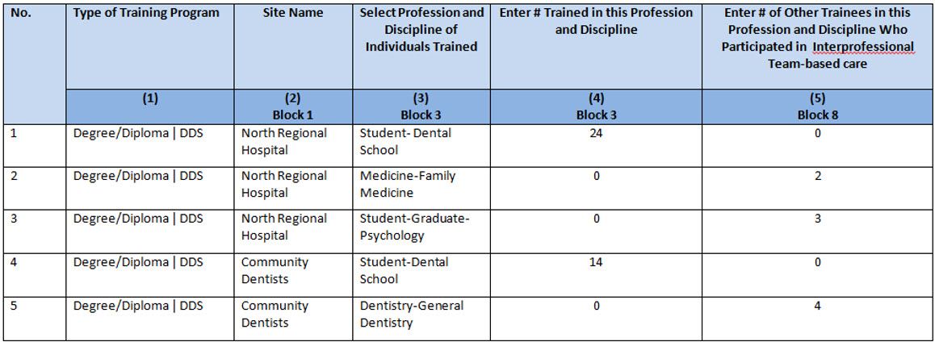Click the value 2 in Block 8 column
Viewport: 935px width, 342px height.
pos(817,176)
